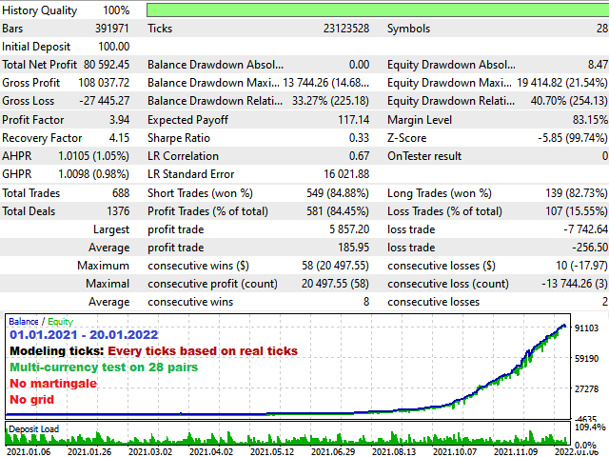Click the Profit Factor value 3.94
Screen dimensions: 609x457
click(x=116, y=120)
